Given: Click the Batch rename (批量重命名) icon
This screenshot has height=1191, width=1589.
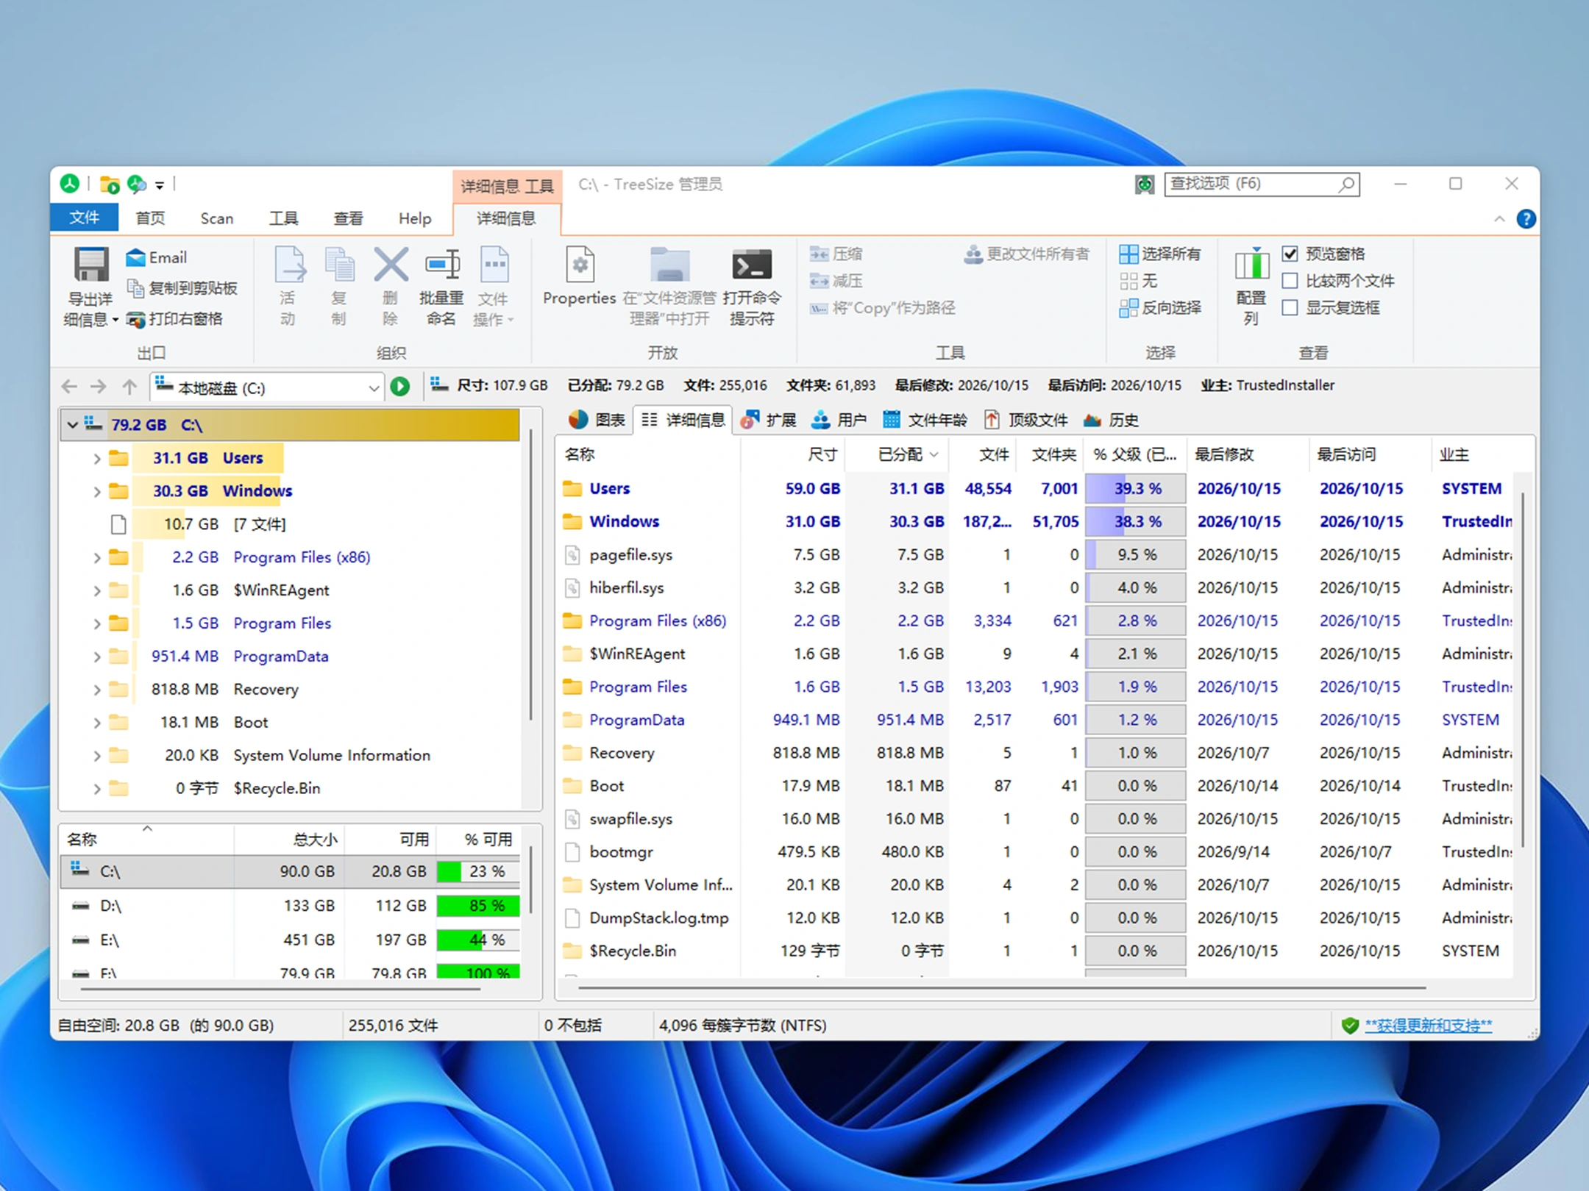Looking at the screenshot, I should pyautogui.click(x=442, y=265).
